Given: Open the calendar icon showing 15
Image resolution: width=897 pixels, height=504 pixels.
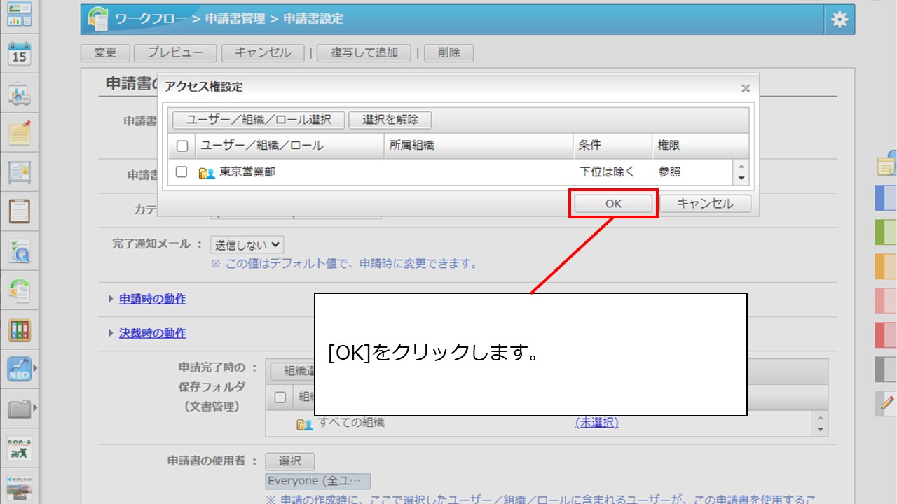Looking at the screenshot, I should pyautogui.click(x=19, y=53).
